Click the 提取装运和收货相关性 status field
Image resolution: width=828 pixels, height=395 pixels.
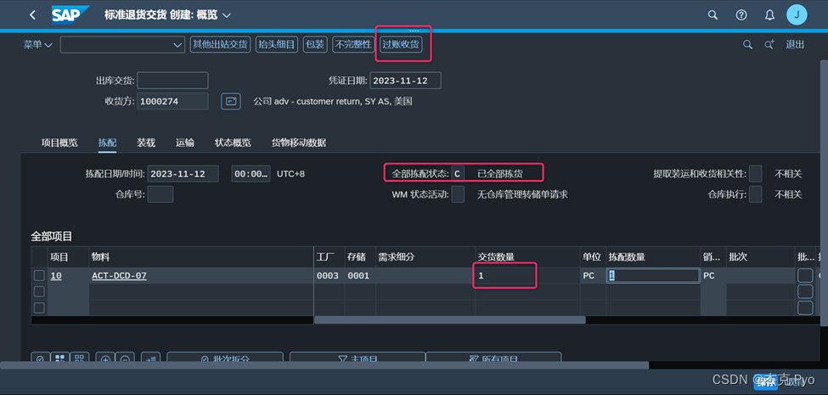click(x=756, y=174)
